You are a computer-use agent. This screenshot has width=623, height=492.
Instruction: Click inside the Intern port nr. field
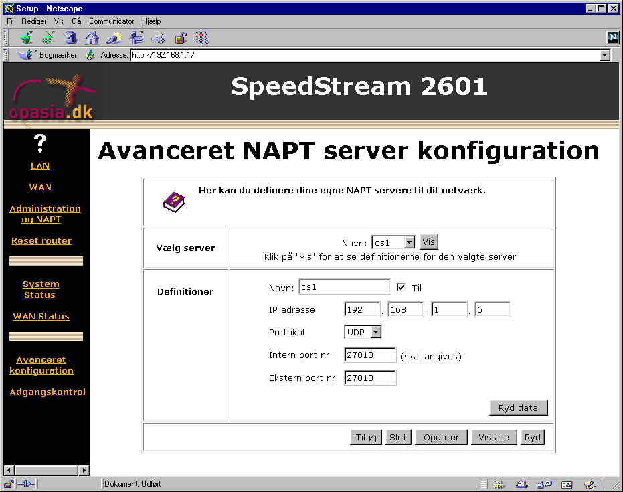(x=370, y=355)
